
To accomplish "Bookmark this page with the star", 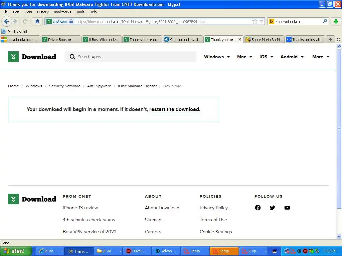I will (254, 21).
